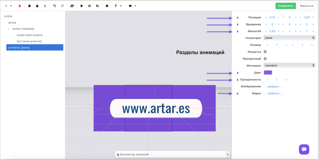Click the www.artar.es button in viewport
This screenshot has height=160, width=319.
(x=156, y=109)
